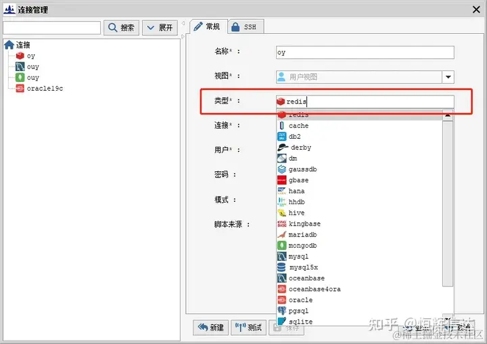Switch to the 常规 tab
The image size is (487, 344).
[207, 27]
